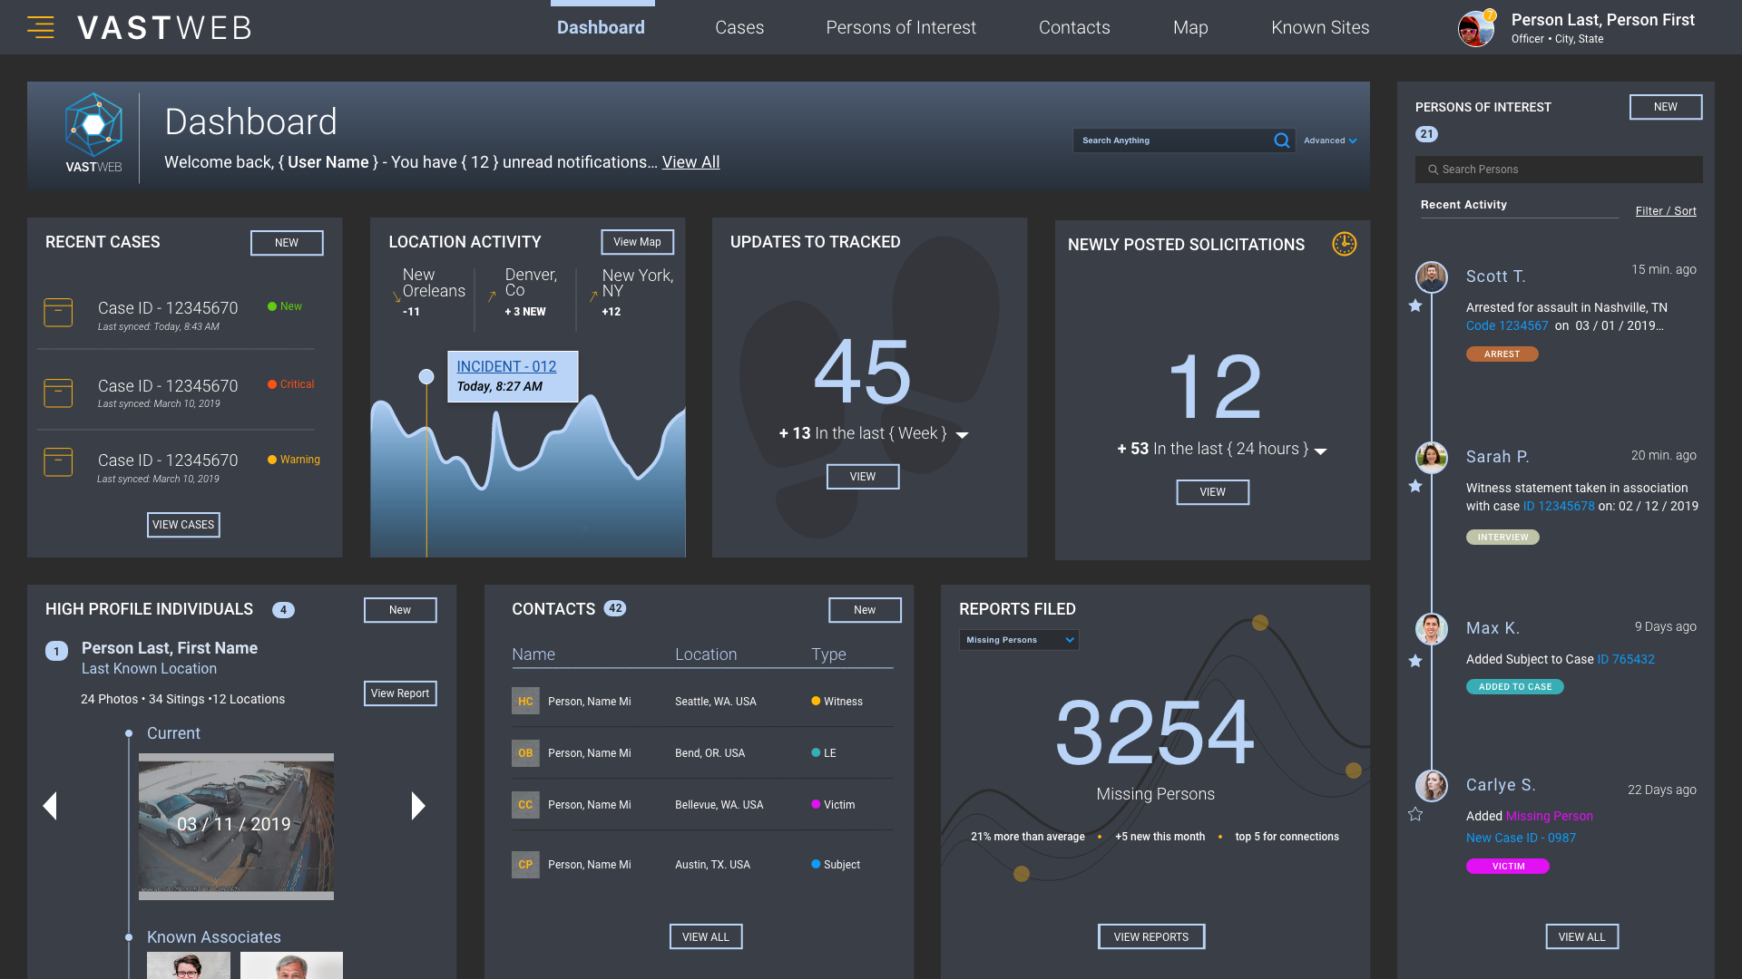Viewport: 1742px width, 979px height.
Task: Open the Map tab
Action: (x=1190, y=27)
